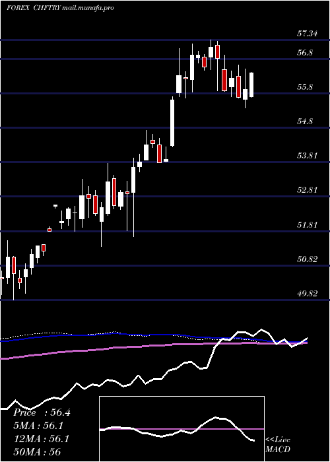Click the 52.81 price axis label
The height and width of the screenshot is (462, 330).
307,190
